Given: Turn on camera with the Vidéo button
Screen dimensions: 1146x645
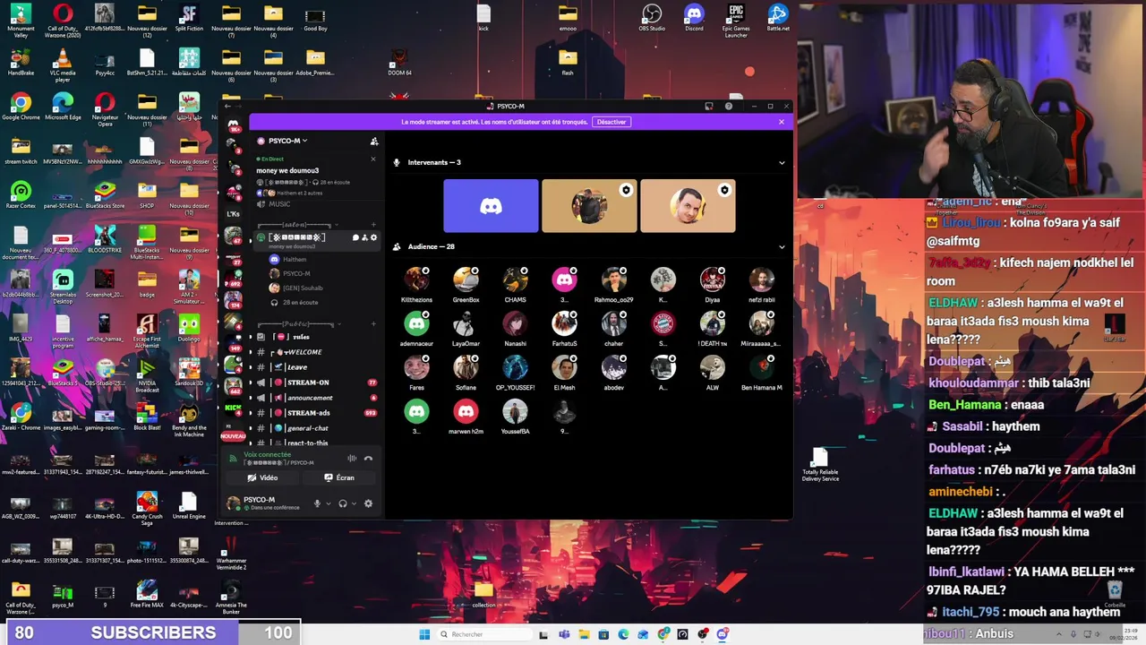Looking at the screenshot, I should pos(262,477).
